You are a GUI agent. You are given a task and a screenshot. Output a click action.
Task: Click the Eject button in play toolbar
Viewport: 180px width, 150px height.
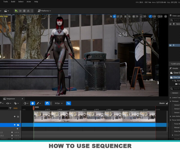pyautogui.click(x=28, y=11)
